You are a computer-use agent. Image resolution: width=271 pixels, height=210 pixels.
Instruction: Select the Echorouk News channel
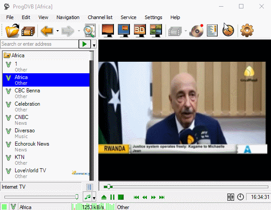tap(46, 147)
